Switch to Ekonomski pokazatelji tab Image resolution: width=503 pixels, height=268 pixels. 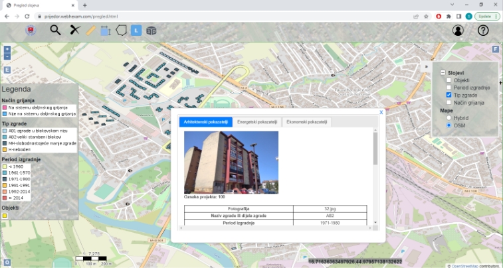(306, 122)
